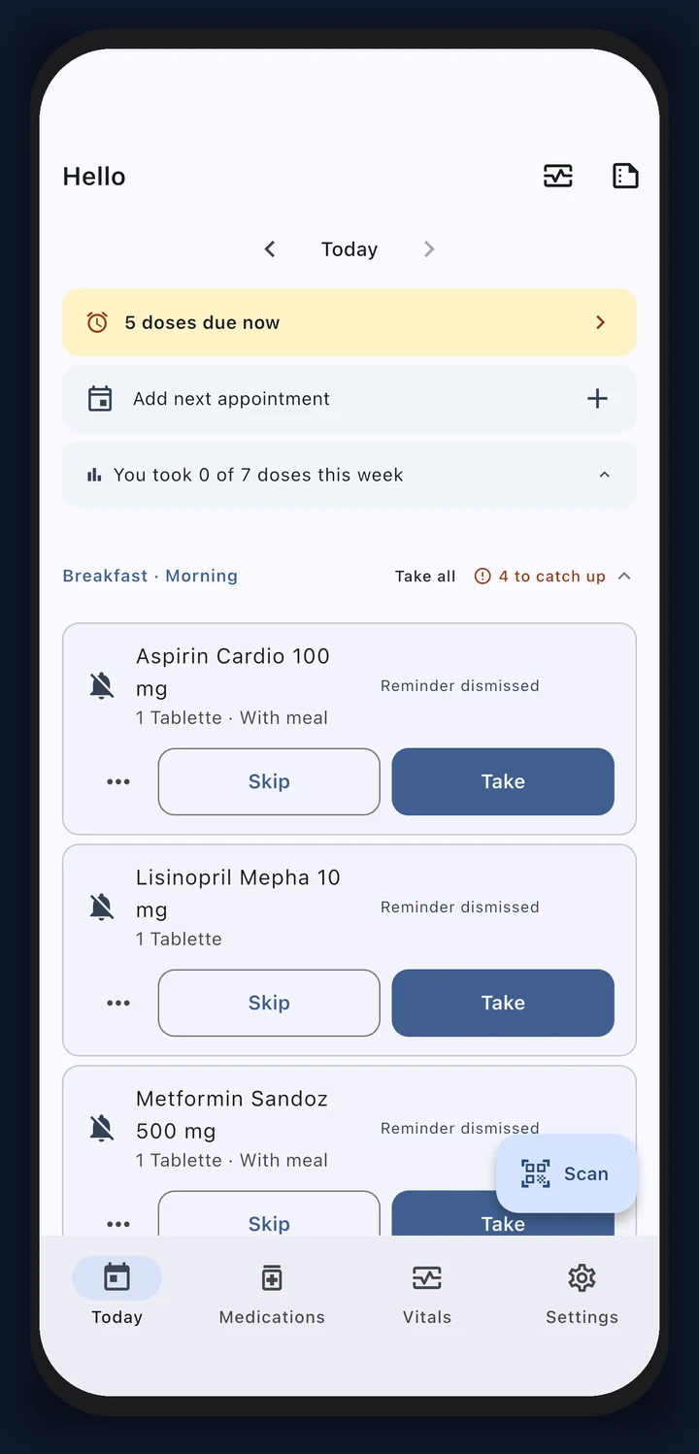The width and height of the screenshot is (699, 1454).
Task: Switch to the Vitals tab
Action: (x=427, y=1294)
